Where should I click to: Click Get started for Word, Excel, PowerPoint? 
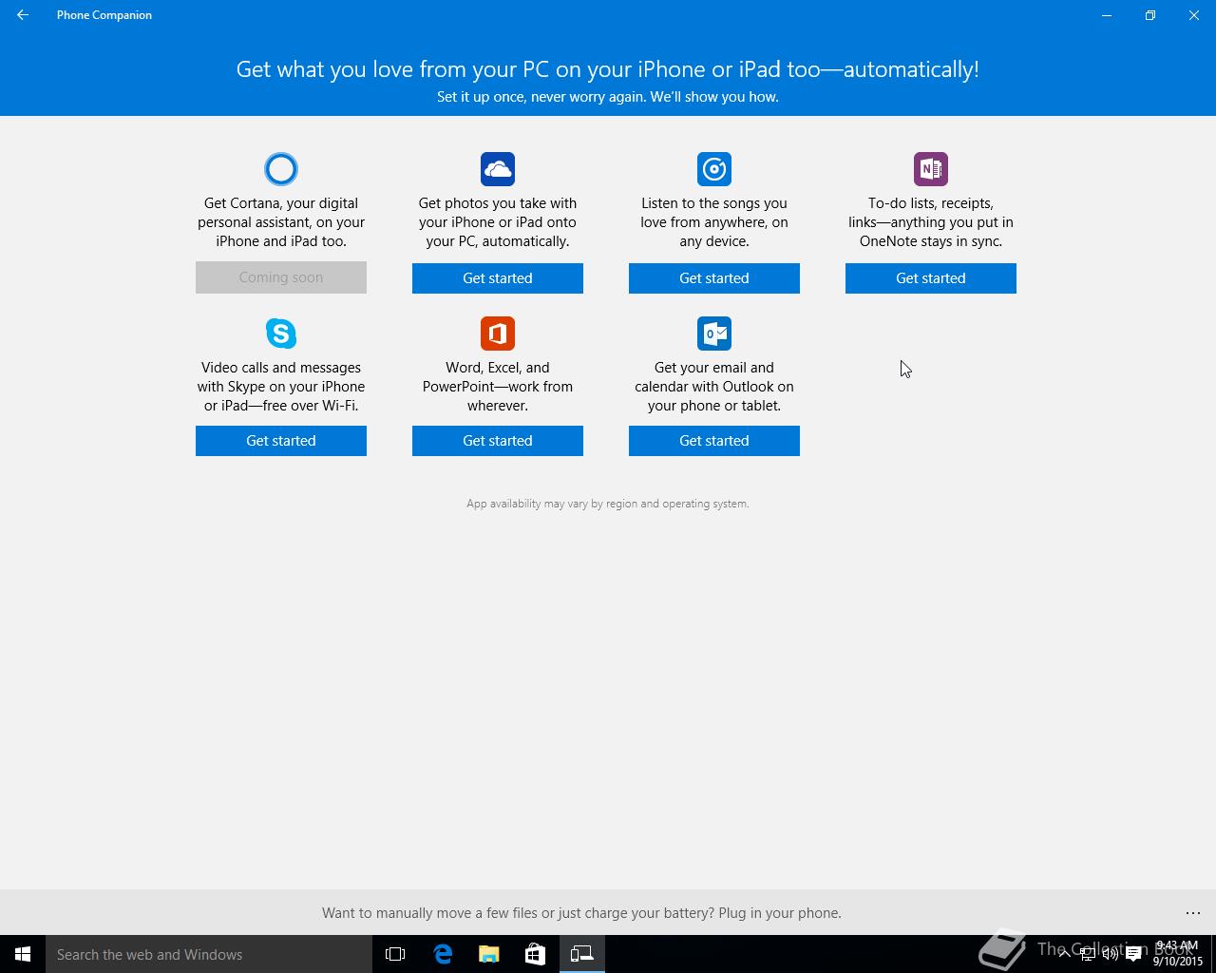click(x=498, y=441)
